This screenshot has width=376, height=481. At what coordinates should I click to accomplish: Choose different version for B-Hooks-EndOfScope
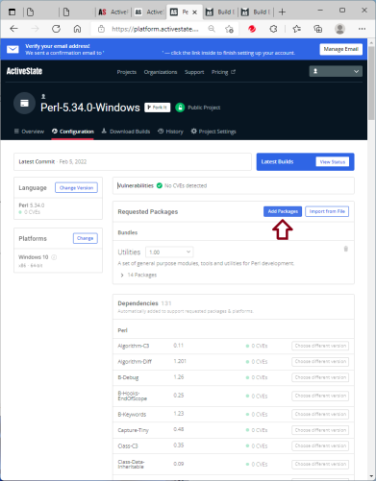[320, 396]
